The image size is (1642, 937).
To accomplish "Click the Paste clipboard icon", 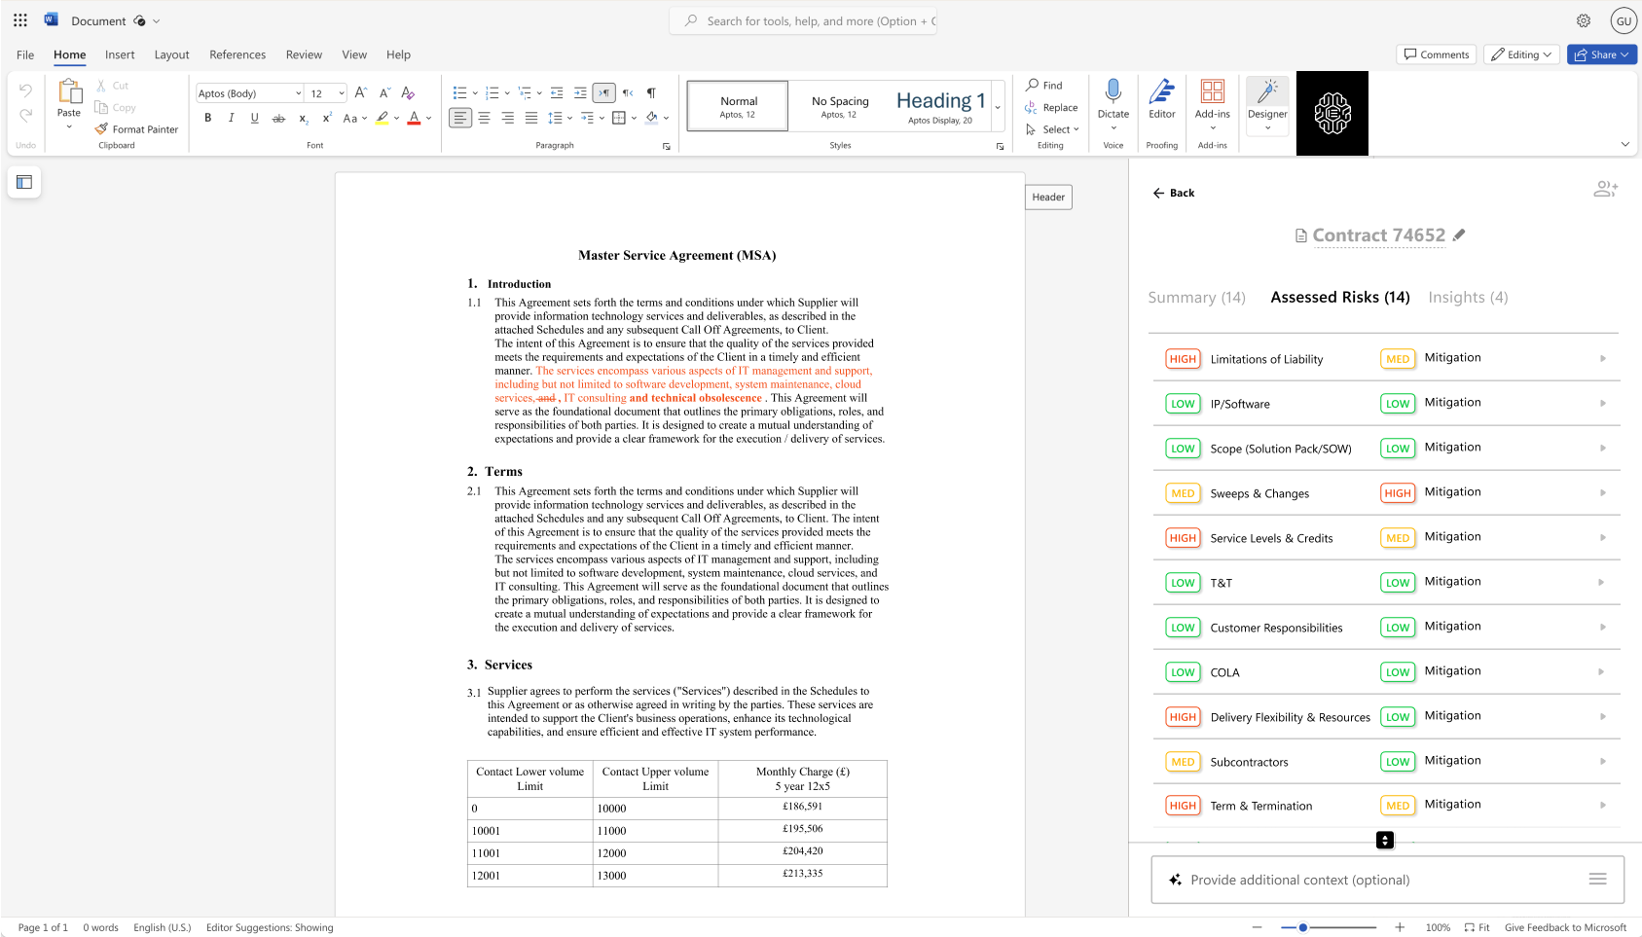I will click(69, 91).
